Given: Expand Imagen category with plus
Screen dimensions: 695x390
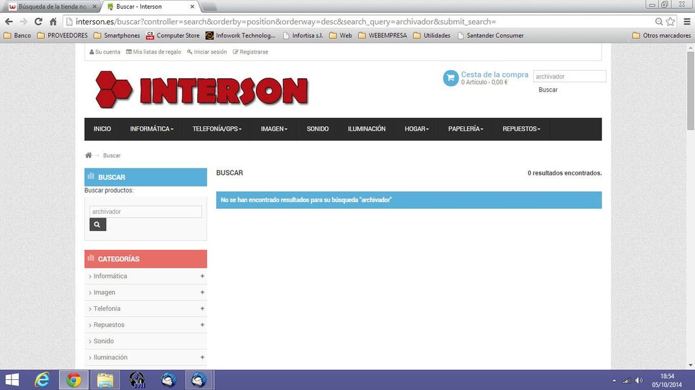Looking at the screenshot, I should tap(202, 292).
